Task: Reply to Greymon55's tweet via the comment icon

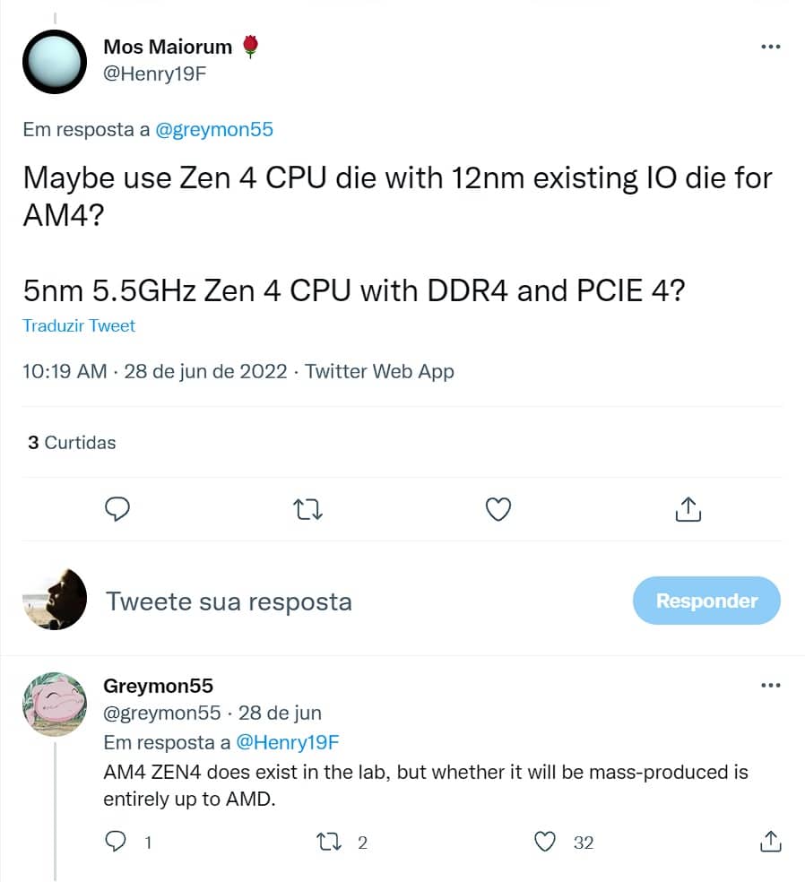Action: point(116,842)
